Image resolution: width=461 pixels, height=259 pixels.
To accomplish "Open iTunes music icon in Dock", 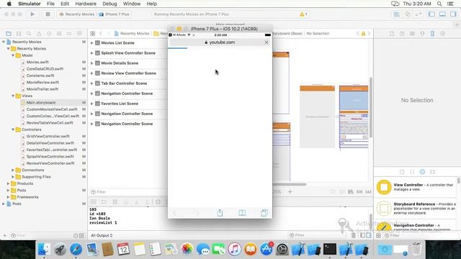I will click(234, 250).
